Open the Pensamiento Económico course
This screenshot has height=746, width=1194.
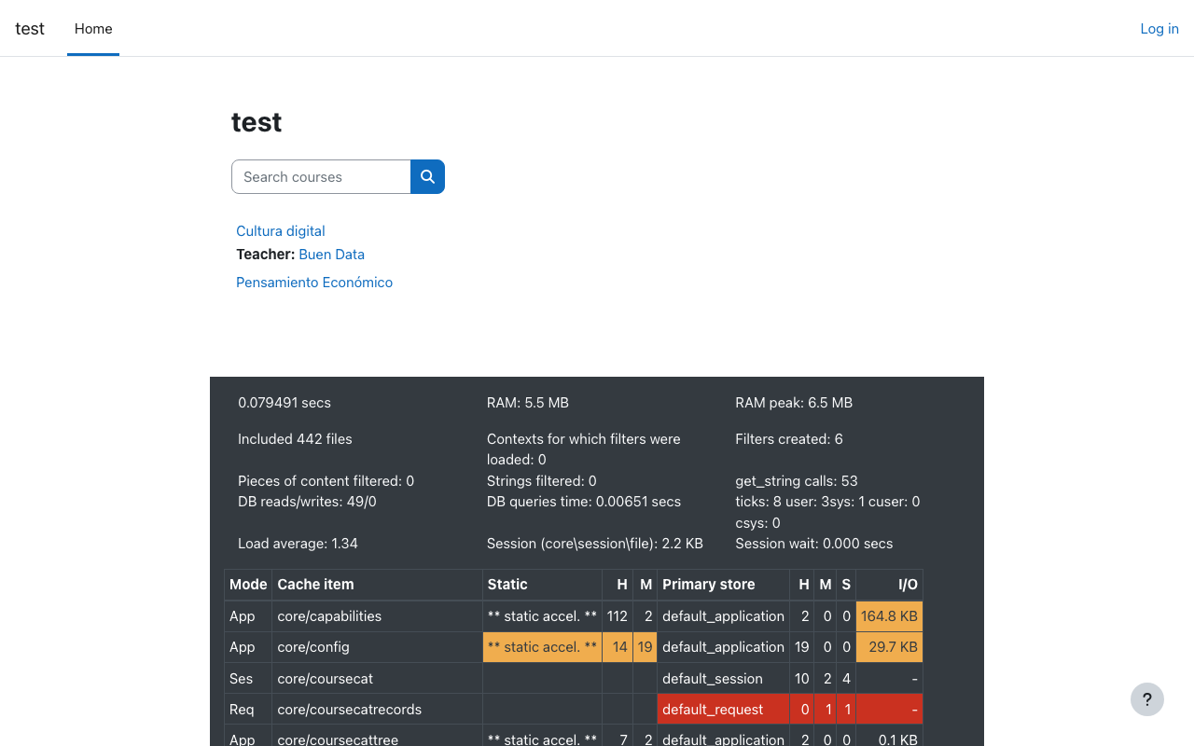(x=313, y=283)
